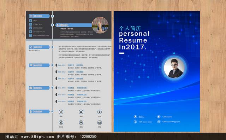Click the http web address in the dark contact panel

(41, 35)
